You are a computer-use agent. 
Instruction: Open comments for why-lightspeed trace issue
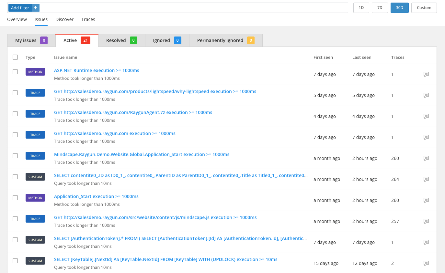(426, 95)
